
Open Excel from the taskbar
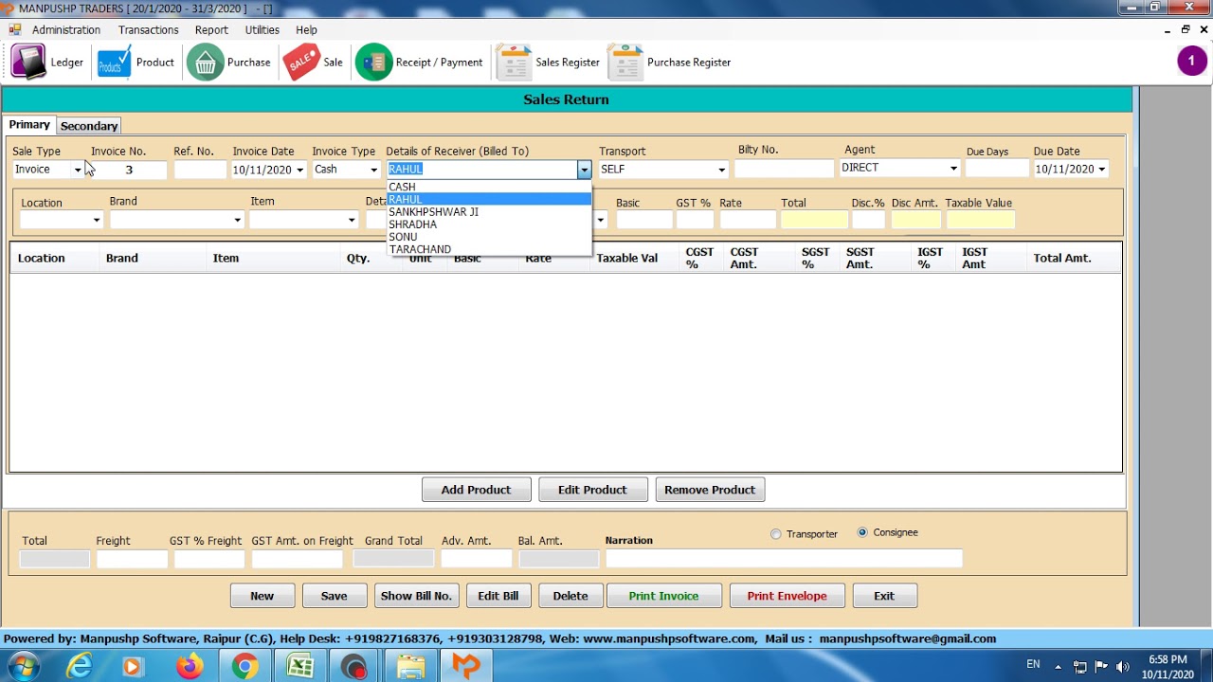pyautogui.click(x=300, y=667)
